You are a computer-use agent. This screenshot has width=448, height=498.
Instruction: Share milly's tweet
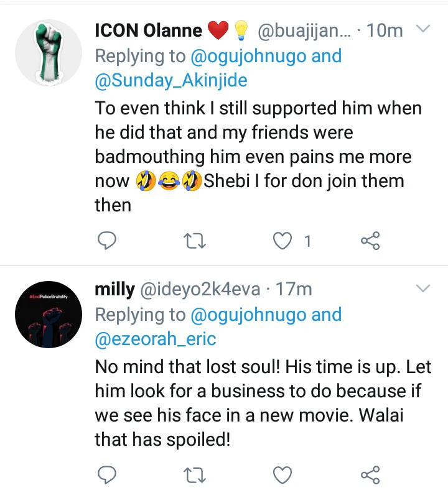click(x=370, y=476)
